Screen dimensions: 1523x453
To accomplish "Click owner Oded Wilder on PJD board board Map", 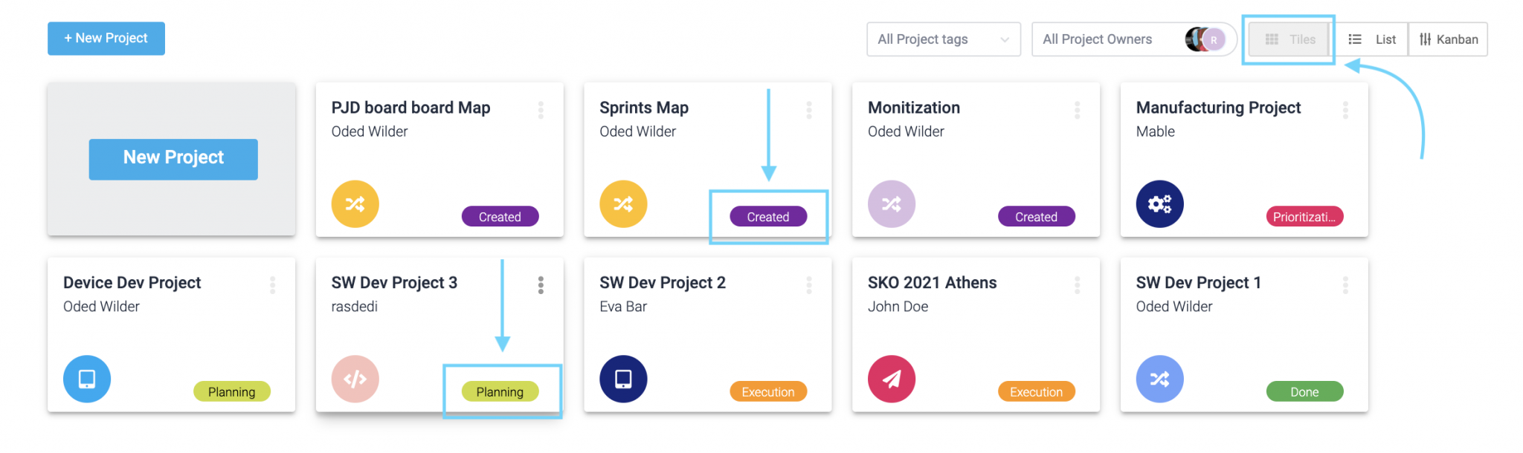I will pos(370,131).
